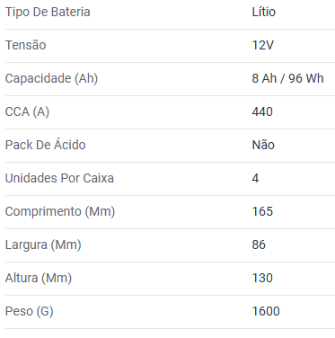335x338 pixels.
Task: Select the Não acid pack value
Action: (263, 145)
